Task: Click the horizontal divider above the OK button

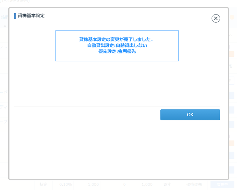Action: [x=117, y=106]
